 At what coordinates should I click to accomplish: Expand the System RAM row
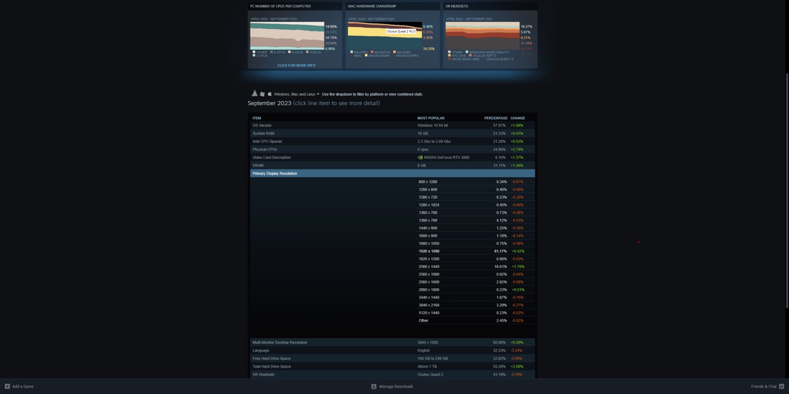pos(393,133)
